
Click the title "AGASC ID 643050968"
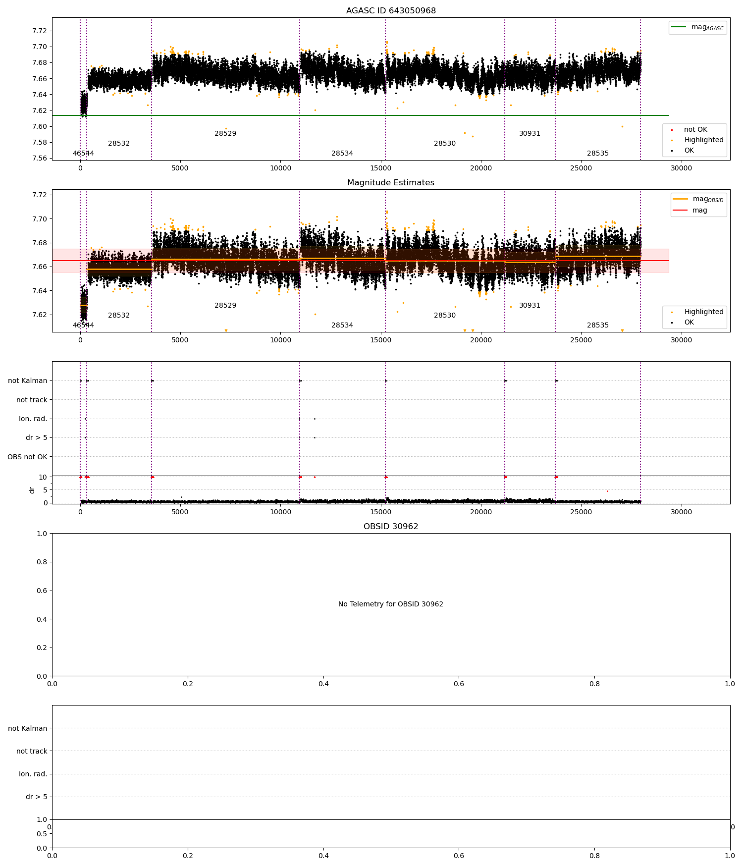coord(391,11)
